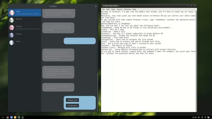This screenshot has width=212, height=119.
Task: Click the sent blue chat bubble
Action: (x=79, y=41)
